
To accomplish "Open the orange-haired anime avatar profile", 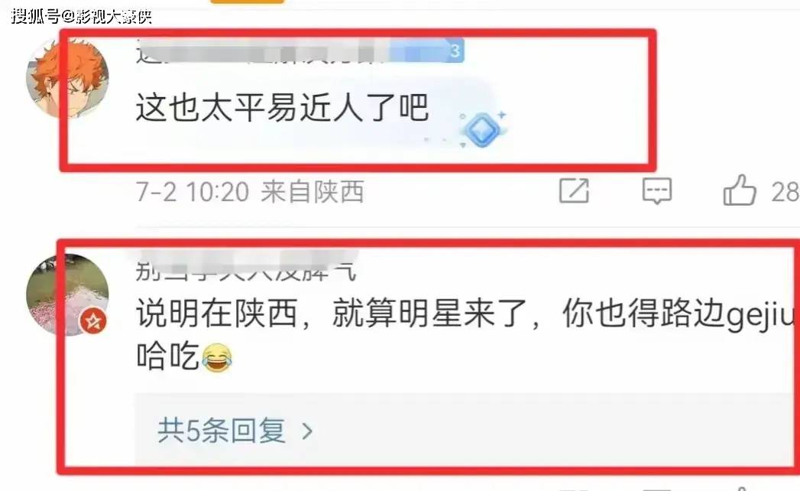I will click(67, 78).
